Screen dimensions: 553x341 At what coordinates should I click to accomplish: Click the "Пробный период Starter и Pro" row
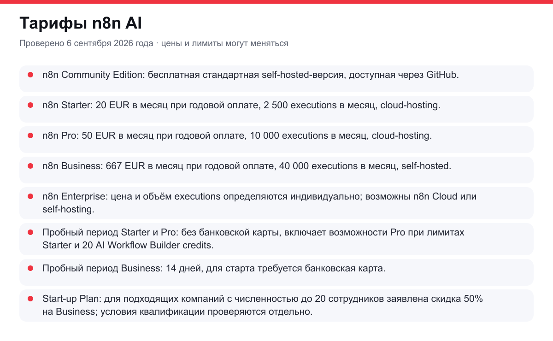[276, 239]
